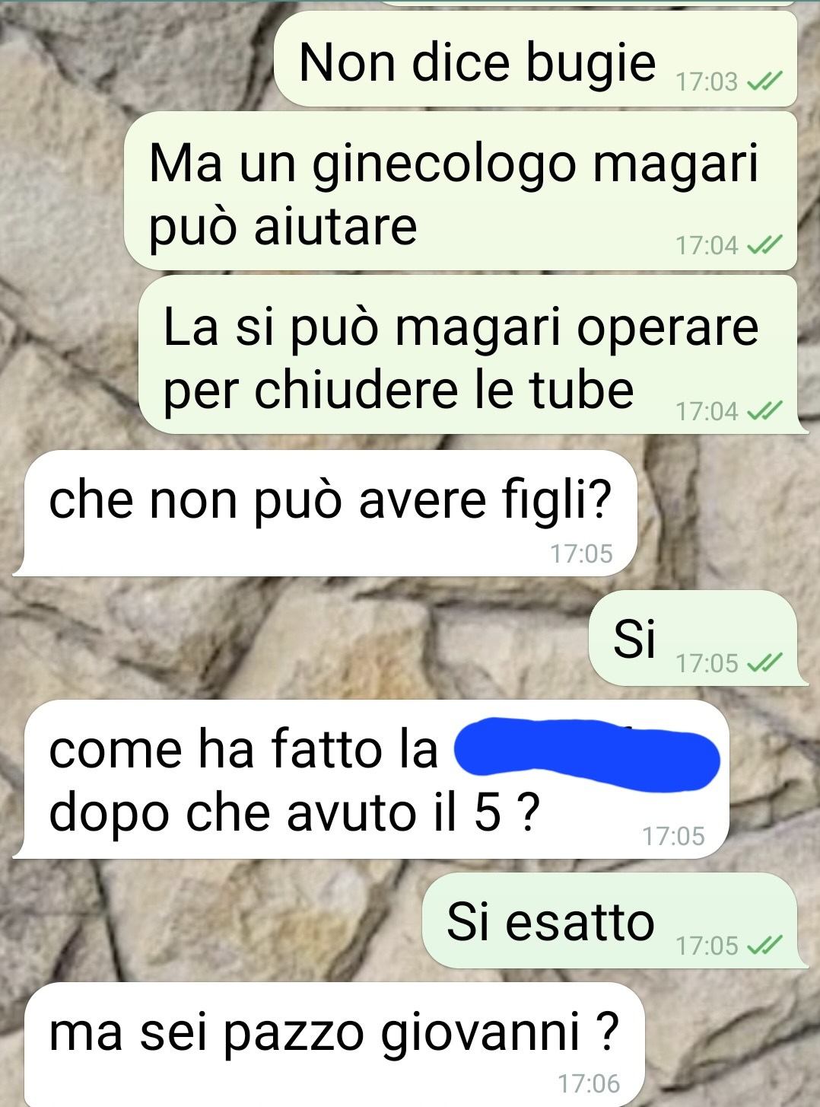820x1107 pixels.
Task: Select received message starting "come ha fatto la"
Action: click(371, 779)
